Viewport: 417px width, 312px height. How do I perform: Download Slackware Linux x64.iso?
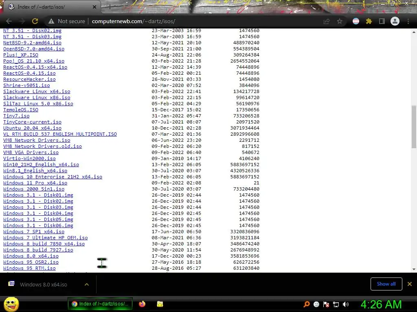37,91
